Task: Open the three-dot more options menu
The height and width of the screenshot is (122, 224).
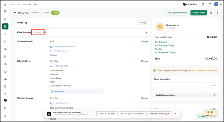Action: pos(217,13)
